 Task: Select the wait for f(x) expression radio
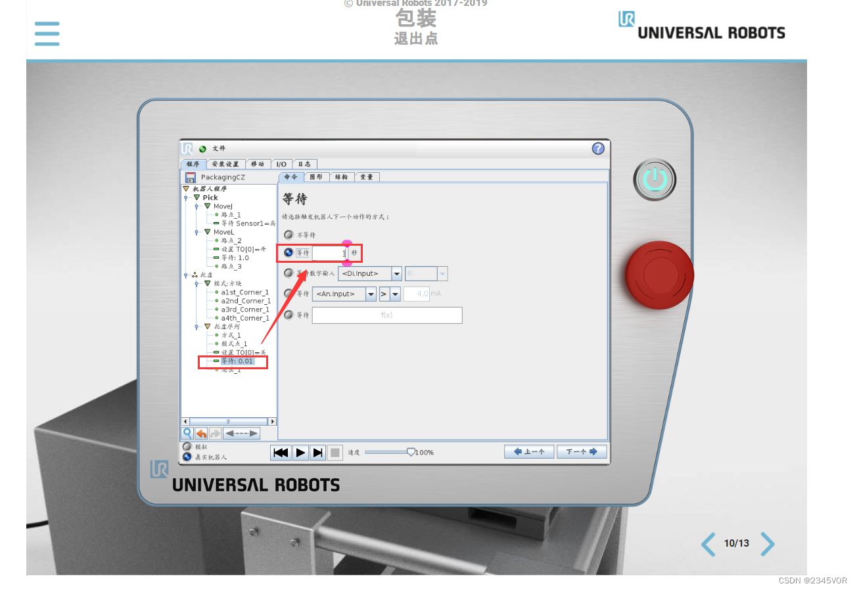pyautogui.click(x=289, y=315)
